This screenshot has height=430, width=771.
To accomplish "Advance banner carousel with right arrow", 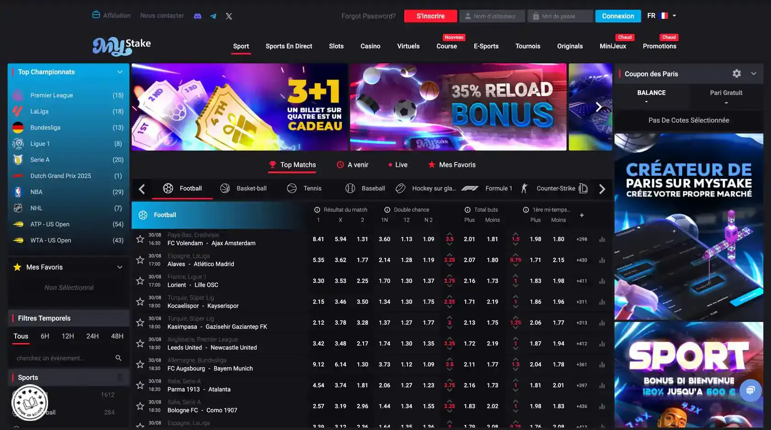I will click(x=598, y=107).
